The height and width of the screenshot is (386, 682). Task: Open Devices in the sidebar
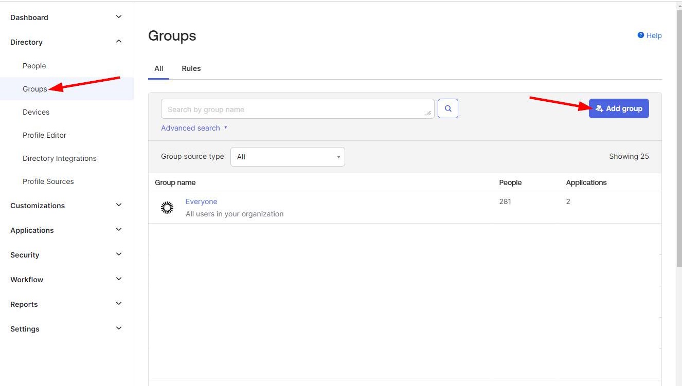(36, 112)
